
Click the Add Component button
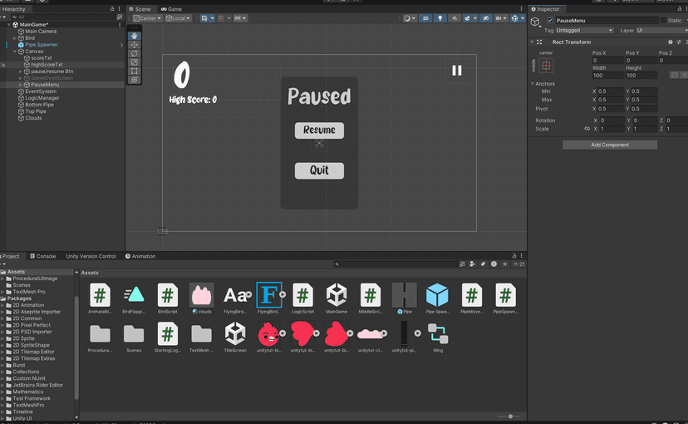(x=609, y=145)
